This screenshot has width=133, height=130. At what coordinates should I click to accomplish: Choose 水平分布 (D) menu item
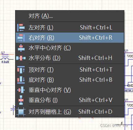coord(70,58)
